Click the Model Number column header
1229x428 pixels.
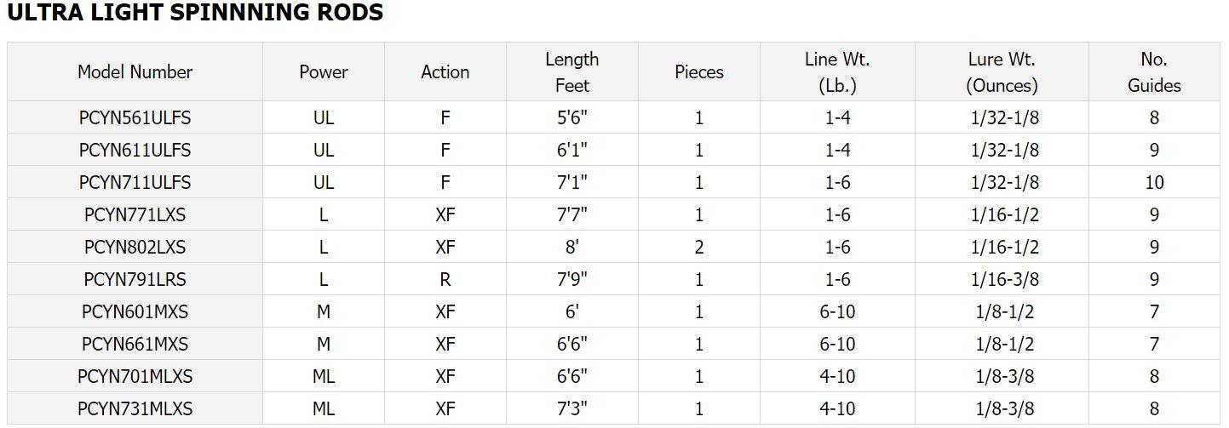[x=135, y=72]
